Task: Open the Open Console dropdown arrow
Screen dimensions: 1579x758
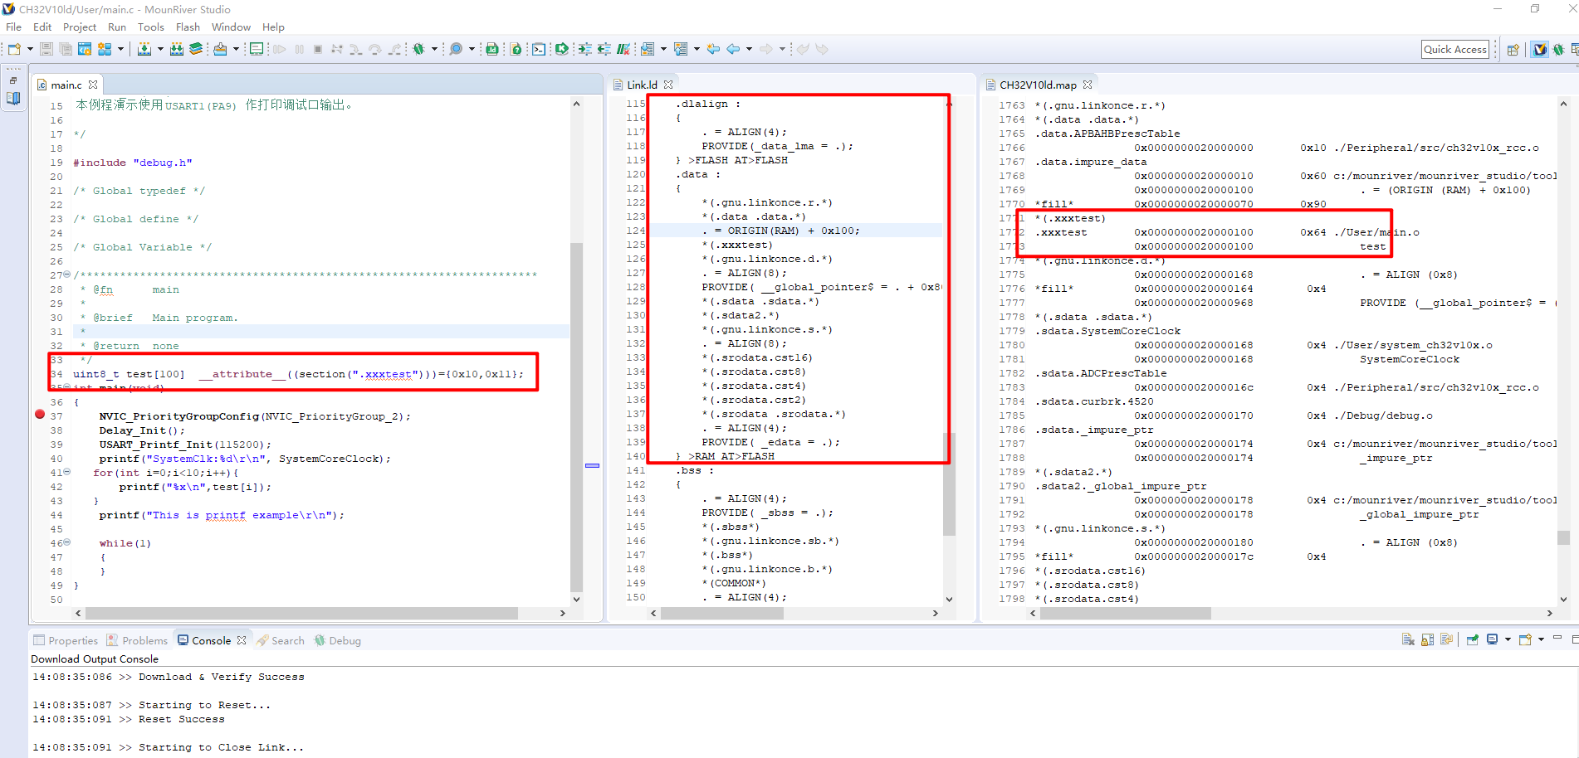Action: (1541, 639)
